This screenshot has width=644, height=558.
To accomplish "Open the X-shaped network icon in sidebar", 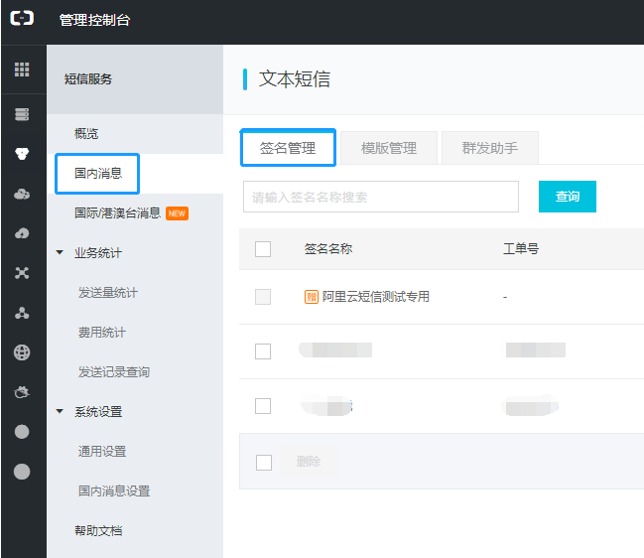I will coord(22,273).
